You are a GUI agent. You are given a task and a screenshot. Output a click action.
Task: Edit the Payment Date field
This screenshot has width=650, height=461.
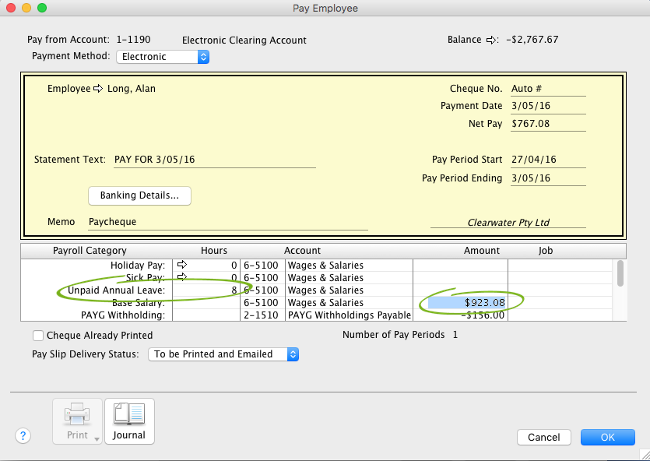pyautogui.click(x=547, y=106)
